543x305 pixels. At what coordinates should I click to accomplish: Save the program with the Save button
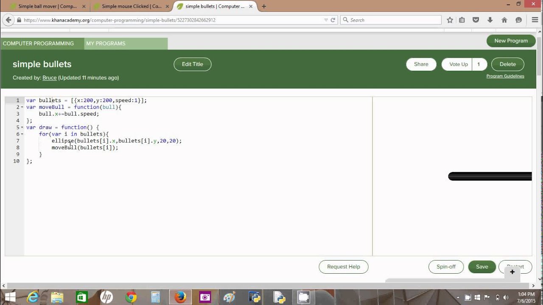[x=482, y=267]
